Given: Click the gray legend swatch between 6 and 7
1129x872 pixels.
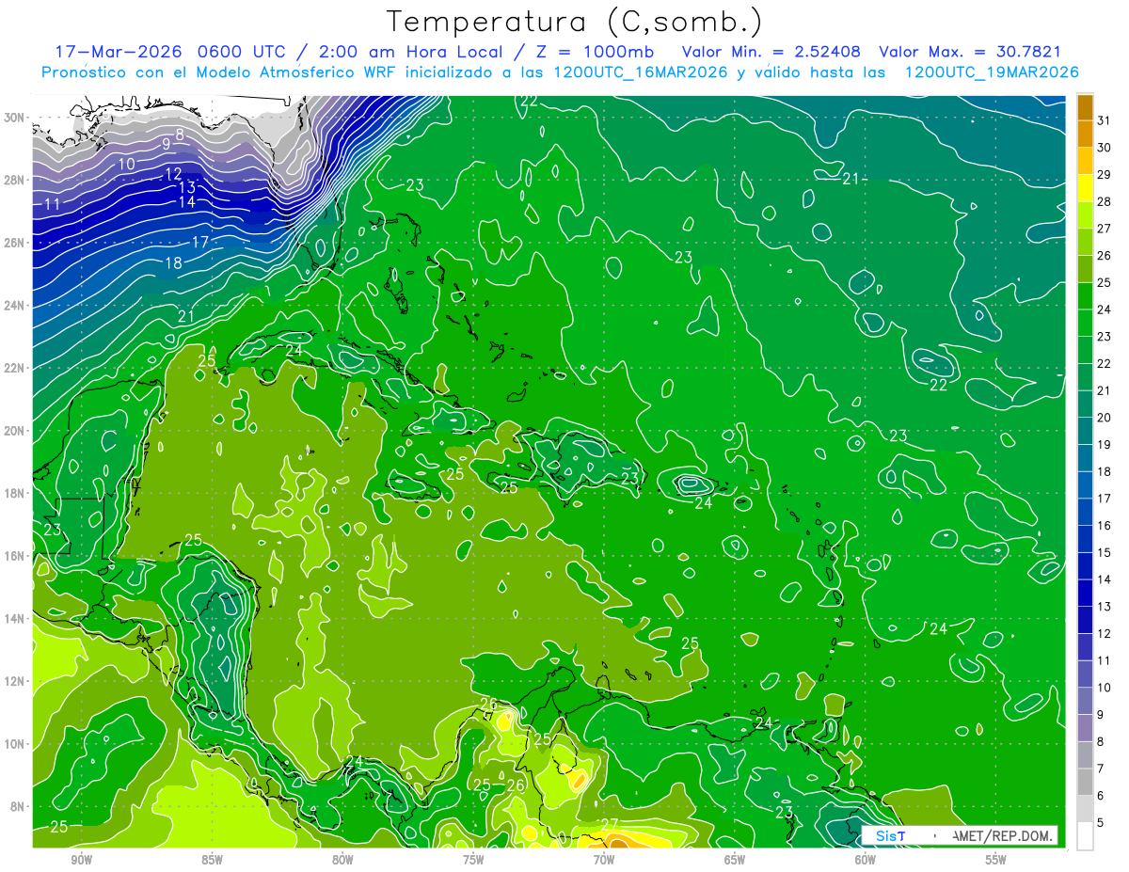Looking at the screenshot, I should [1085, 783].
